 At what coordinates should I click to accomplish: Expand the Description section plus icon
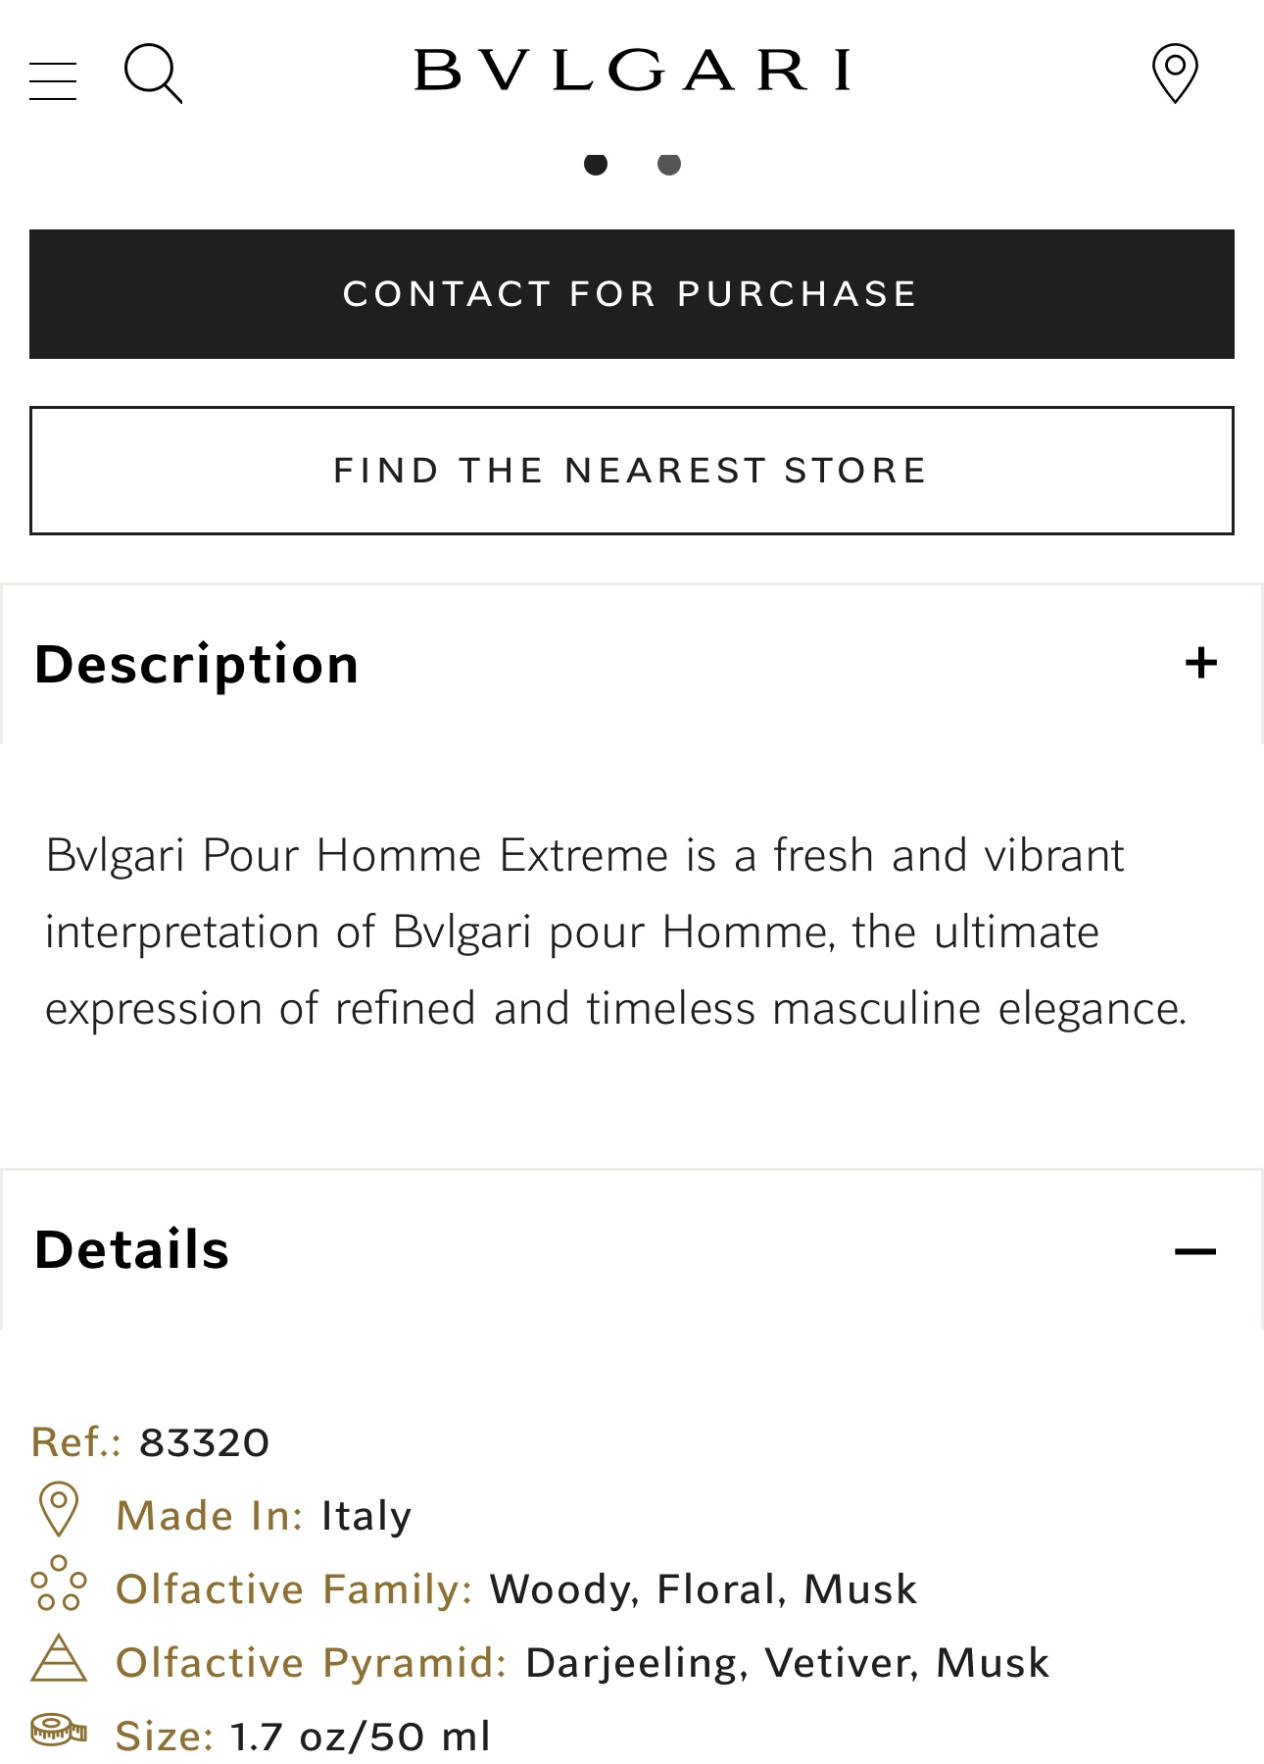pos(1200,664)
